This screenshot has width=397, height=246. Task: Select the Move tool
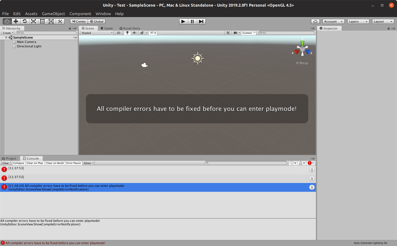coord(16,21)
